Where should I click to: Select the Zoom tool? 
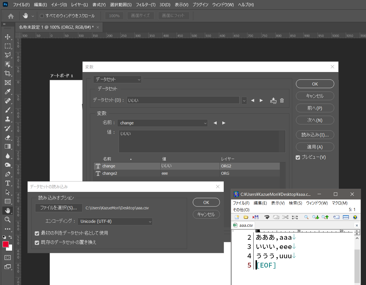click(7, 220)
